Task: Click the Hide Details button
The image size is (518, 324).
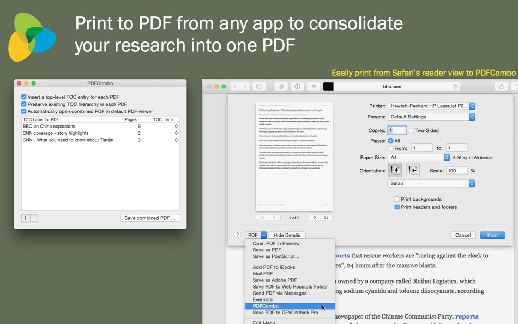Action: coord(287,235)
